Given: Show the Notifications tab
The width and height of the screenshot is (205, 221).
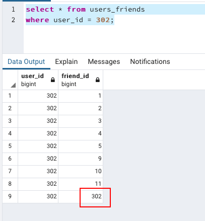Looking at the screenshot, I should click(x=150, y=61).
